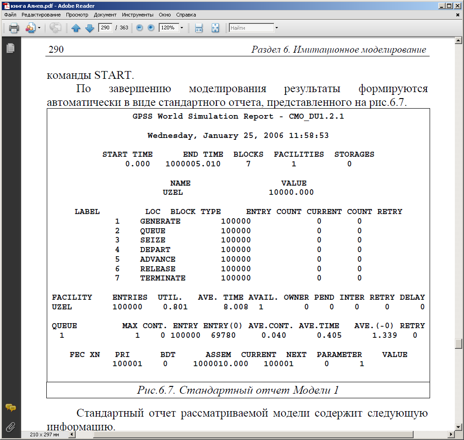
Task: Click the Найти search field
Action: pyautogui.click(x=252, y=28)
